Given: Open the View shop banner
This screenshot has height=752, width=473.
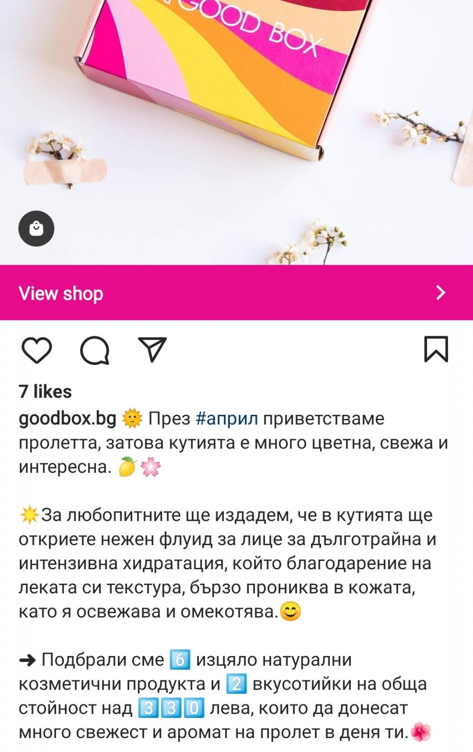Looking at the screenshot, I should click(236, 293).
